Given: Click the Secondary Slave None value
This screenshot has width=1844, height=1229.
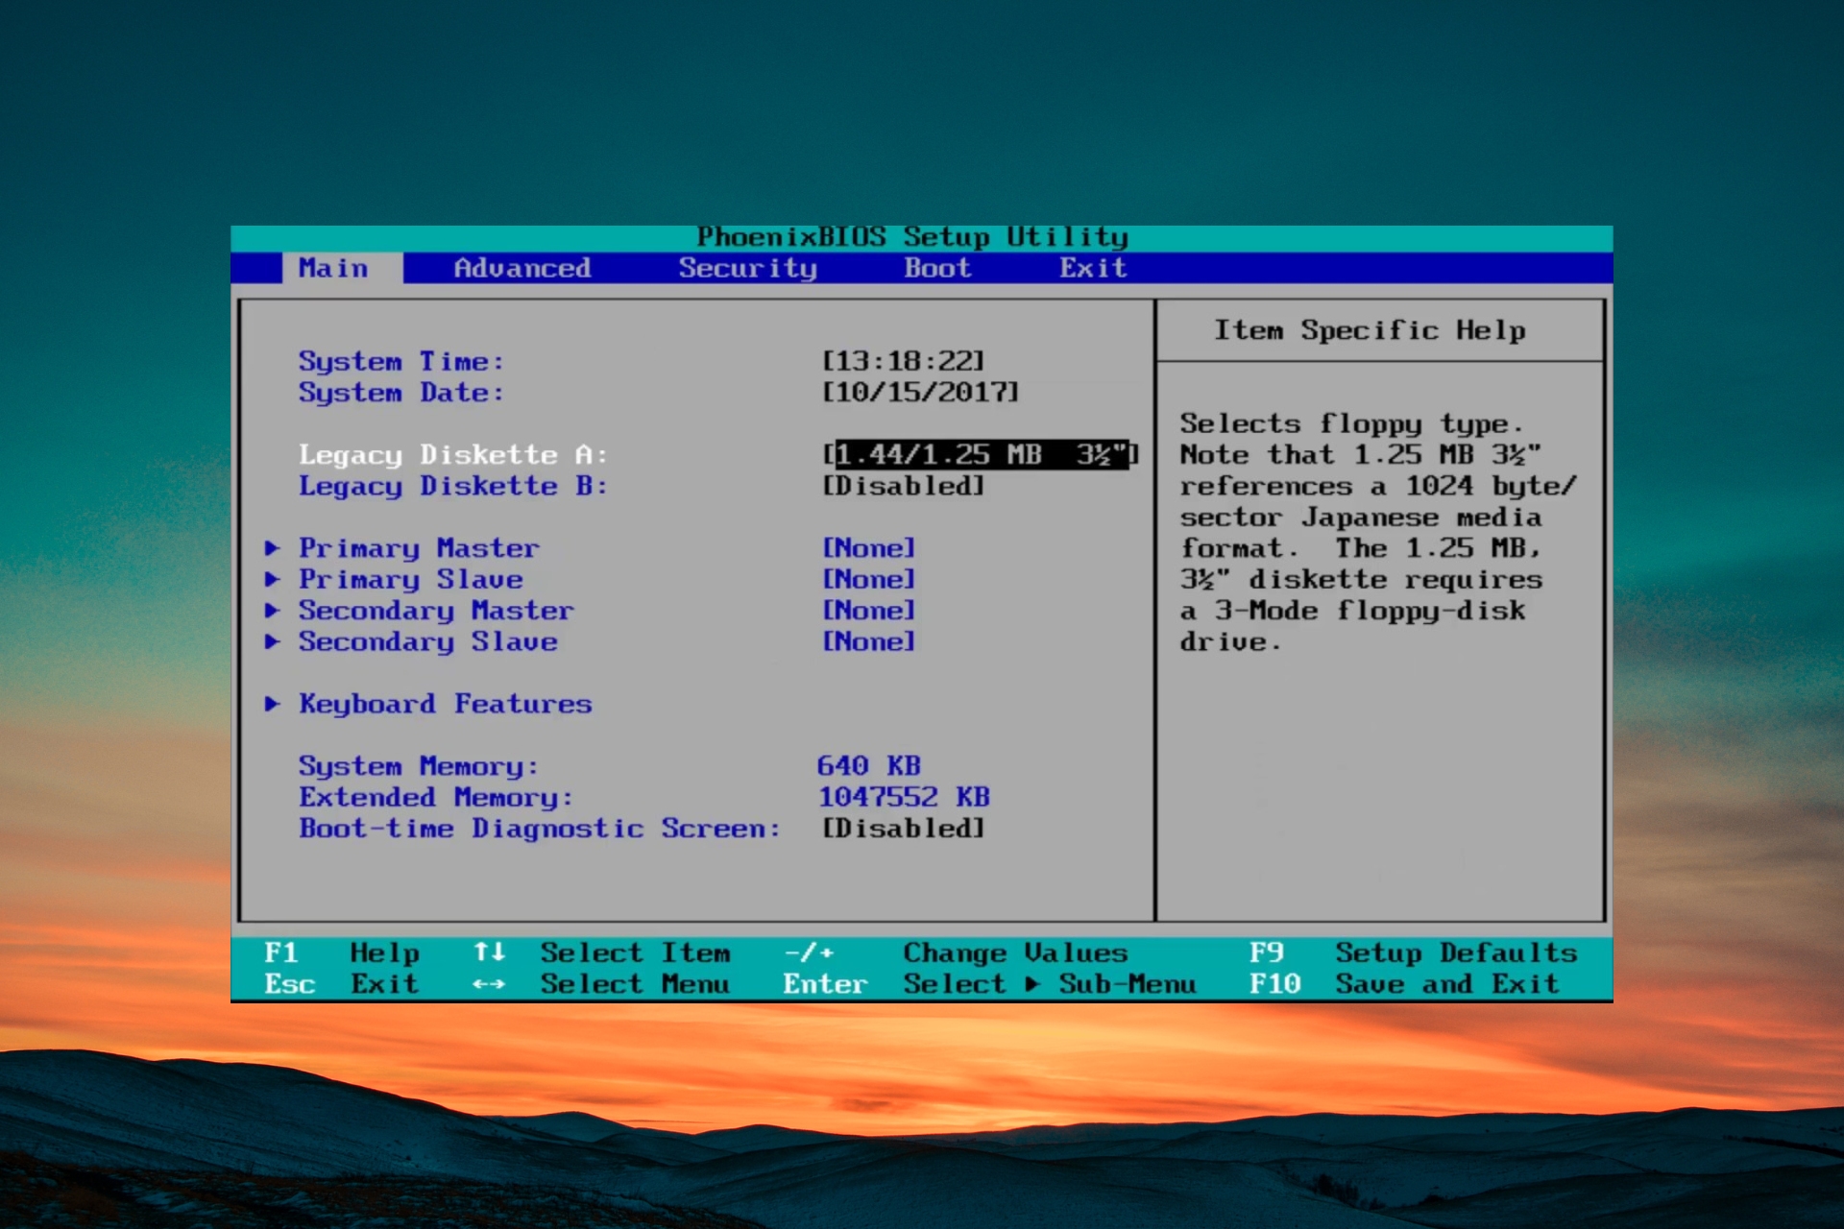Looking at the screenshot, I should (868, 641).
